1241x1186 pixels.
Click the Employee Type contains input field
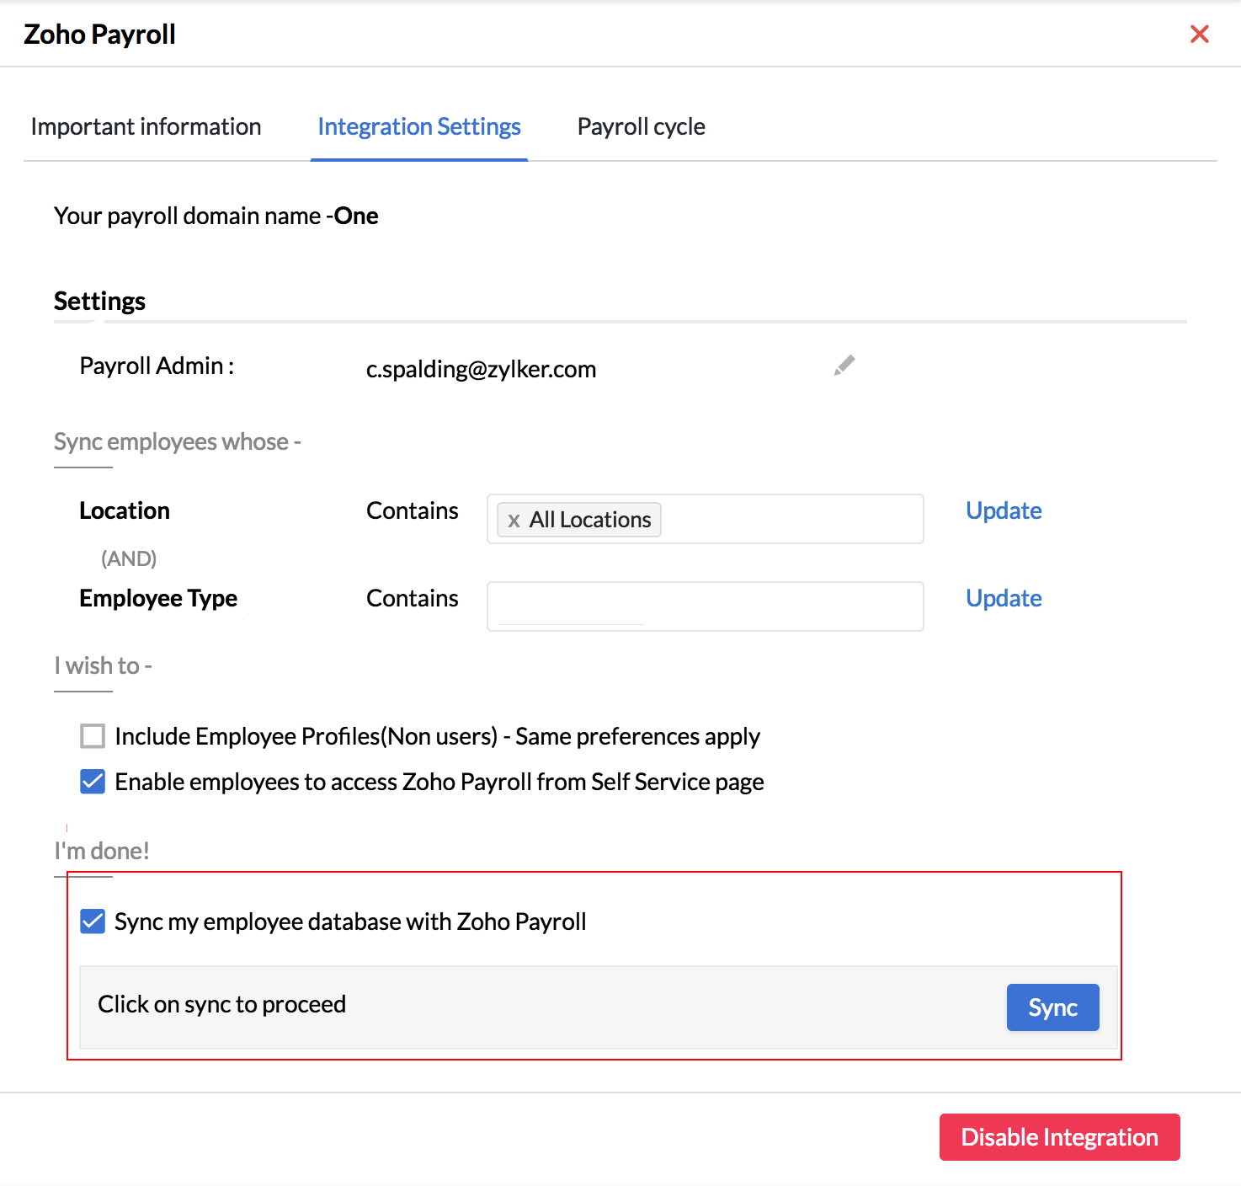[x=704, y=606]
